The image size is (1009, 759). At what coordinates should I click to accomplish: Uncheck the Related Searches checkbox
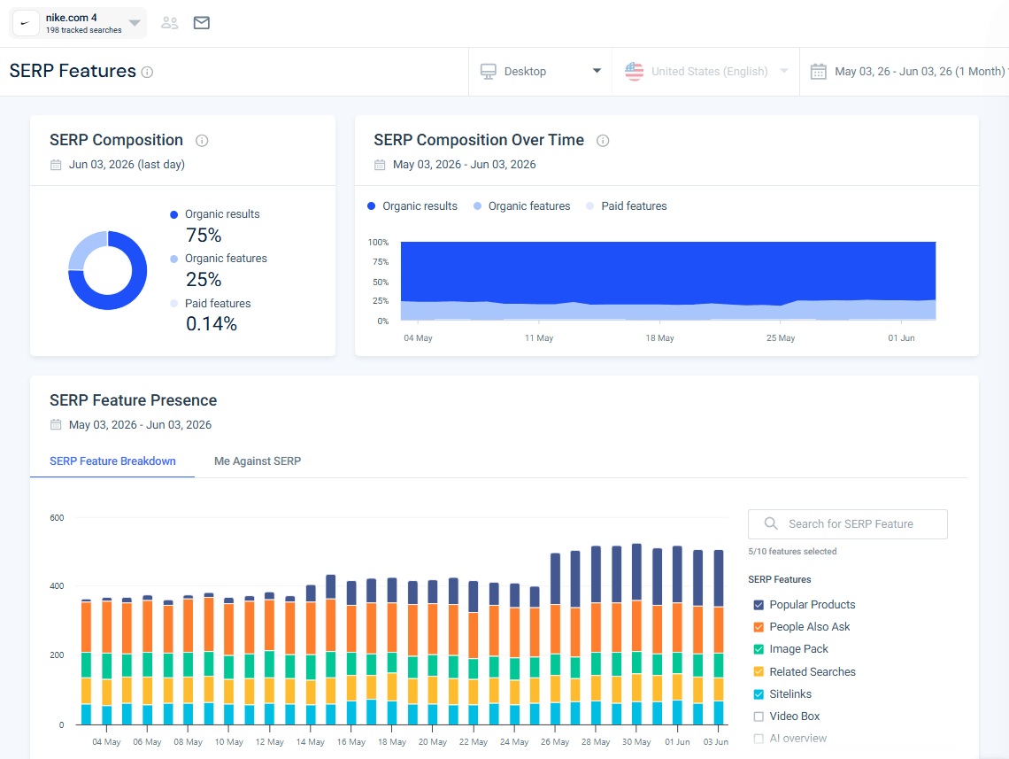tap(759, 672)
